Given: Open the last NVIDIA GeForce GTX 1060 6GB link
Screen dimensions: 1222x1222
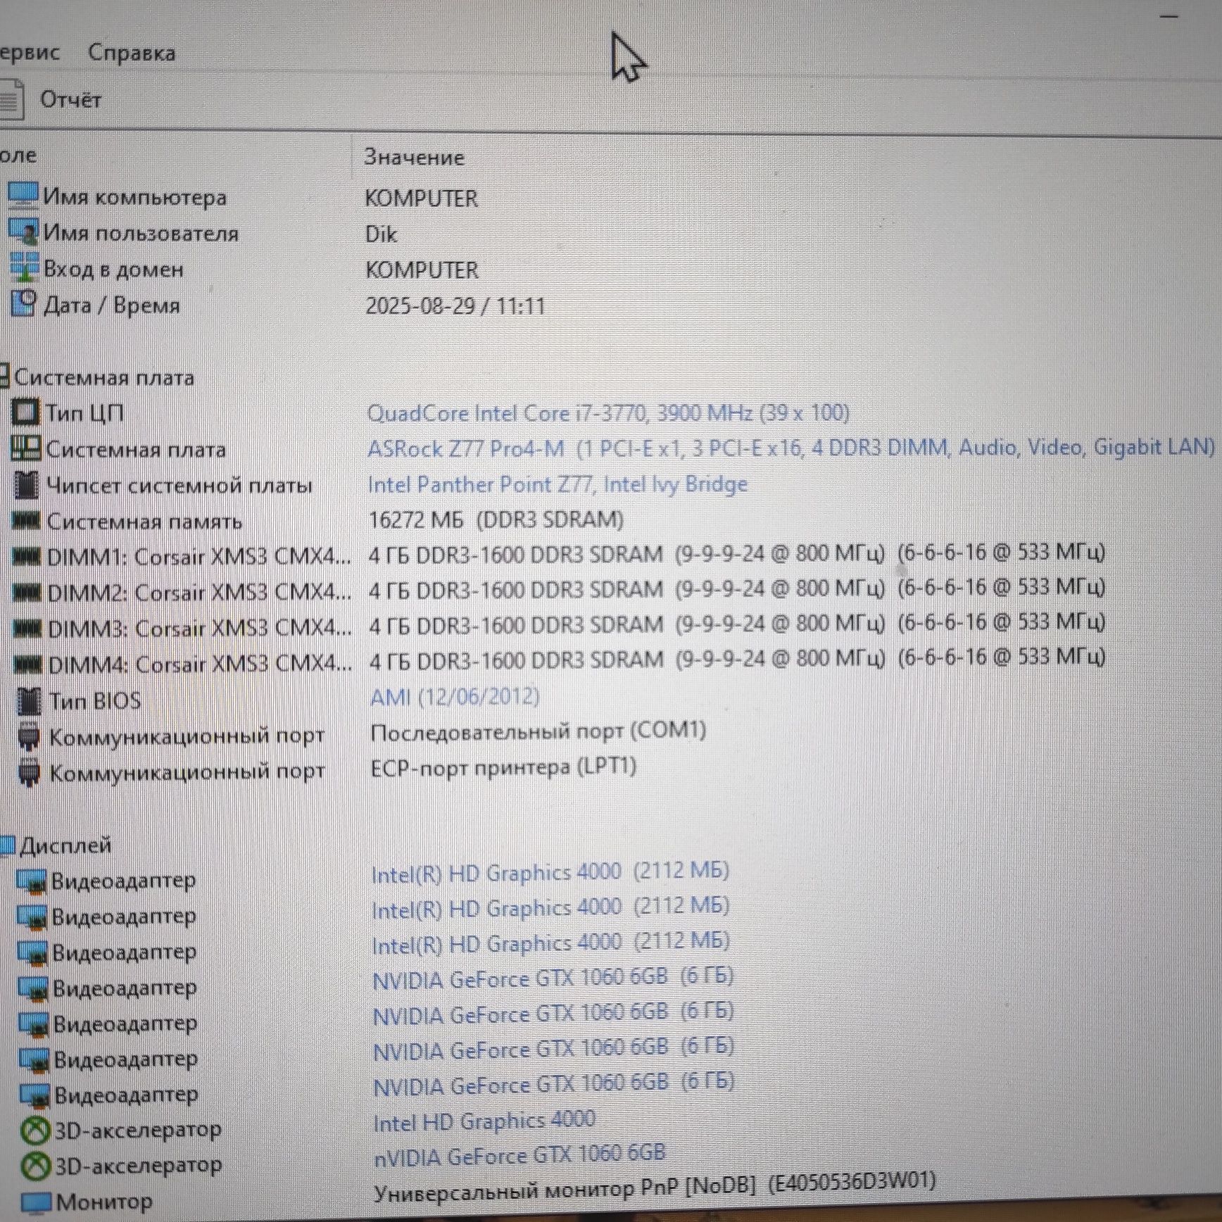Looking at the screenshot, I should 554,1084.
